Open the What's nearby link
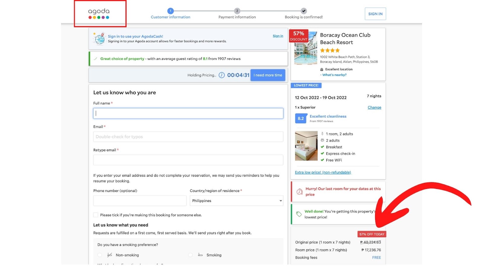This screenshot has height=272, width=484. (334, 75)
